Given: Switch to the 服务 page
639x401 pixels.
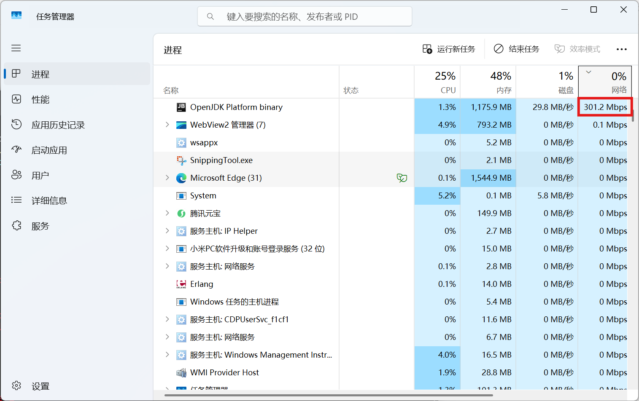Looking at the screenshot, I should click(x=77, y=226).
